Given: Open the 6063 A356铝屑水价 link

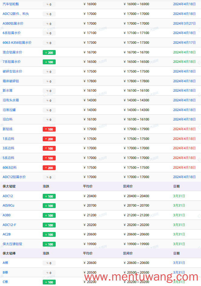Looking at the screenshot, I should pyautogui.click(x=17, y=42).
